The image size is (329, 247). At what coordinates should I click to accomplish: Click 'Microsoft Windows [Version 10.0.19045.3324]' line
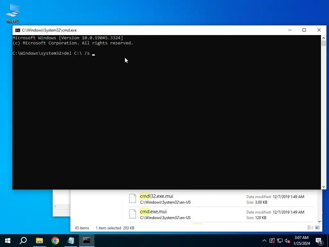(68, 38)
